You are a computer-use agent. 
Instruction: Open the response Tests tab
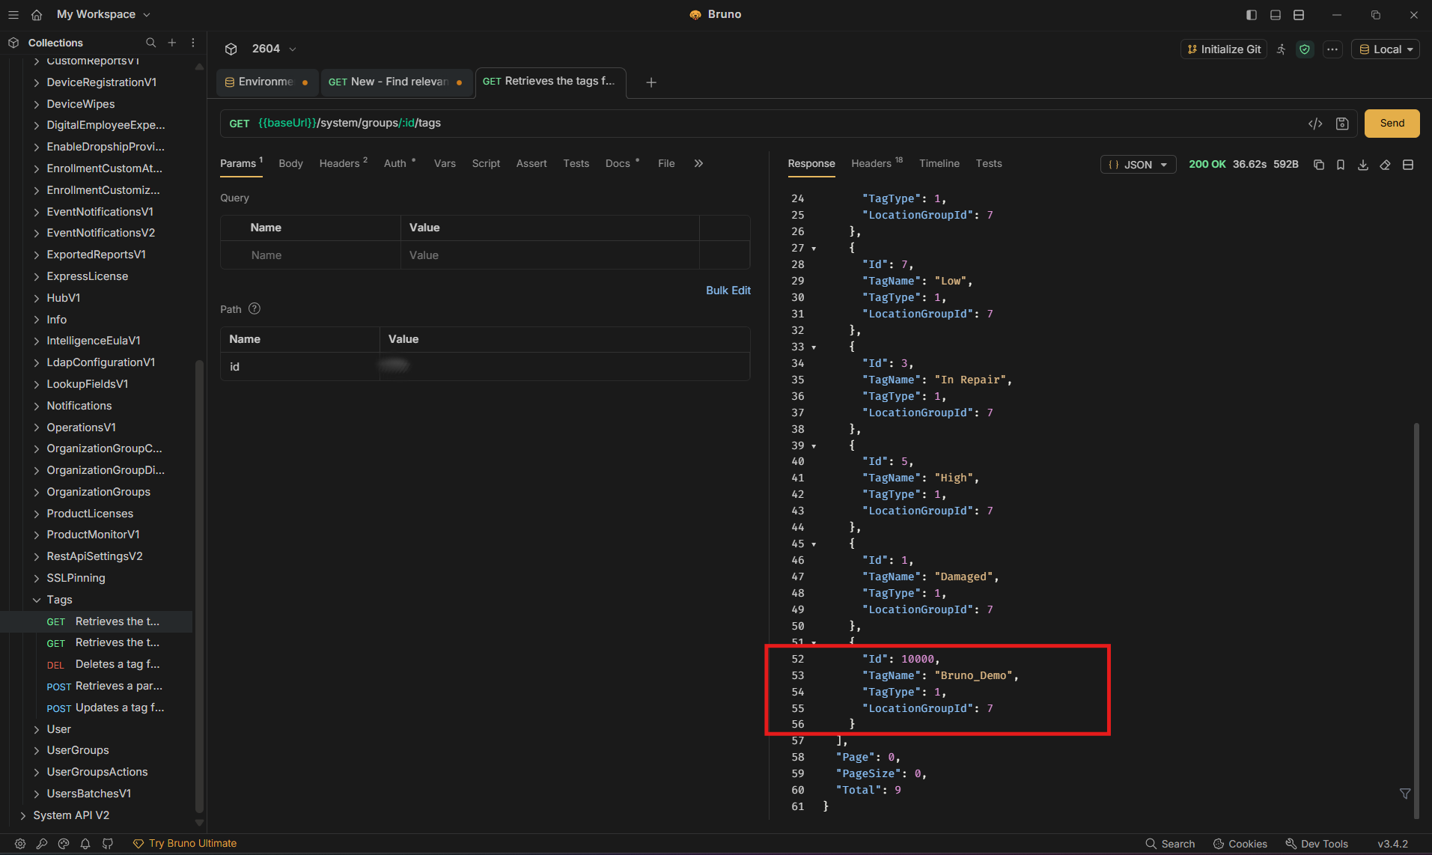pyautogui.click(x=988, y=163)
